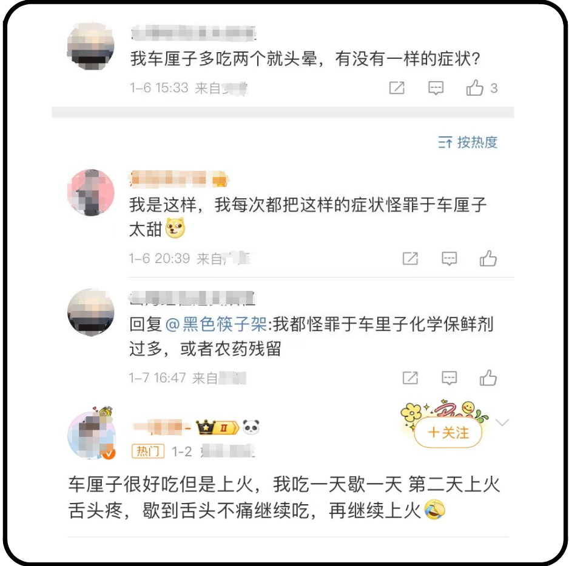Like the reply dated 1-7 16:47

pos(488,378)
